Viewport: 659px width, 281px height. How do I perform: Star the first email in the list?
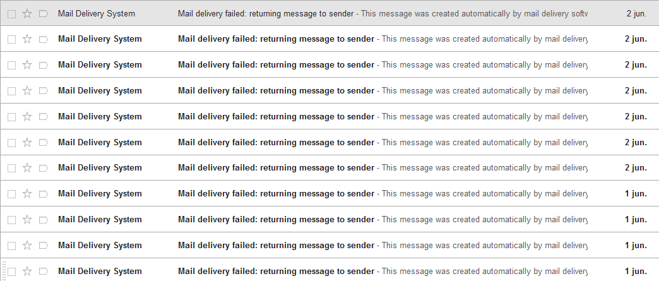click(27, 13)
